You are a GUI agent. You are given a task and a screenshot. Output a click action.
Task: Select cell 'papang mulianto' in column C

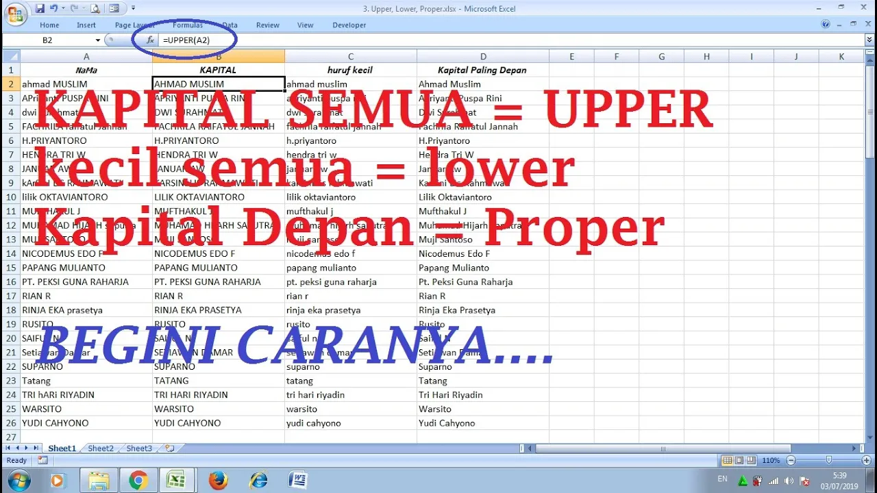[x=351, y=268]
